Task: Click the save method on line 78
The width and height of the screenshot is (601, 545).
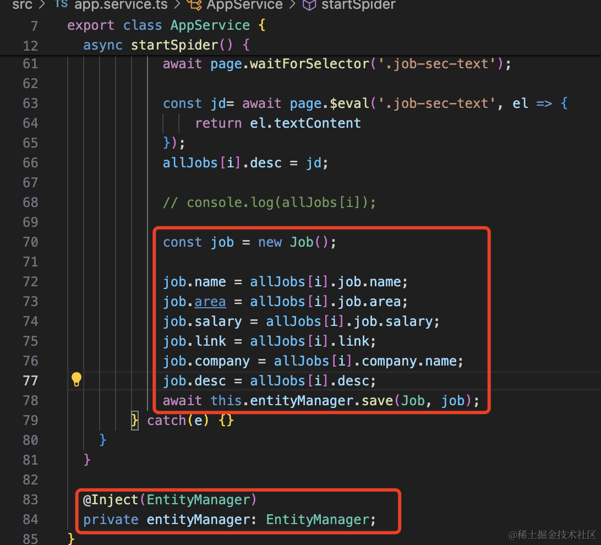Action: 376,401
